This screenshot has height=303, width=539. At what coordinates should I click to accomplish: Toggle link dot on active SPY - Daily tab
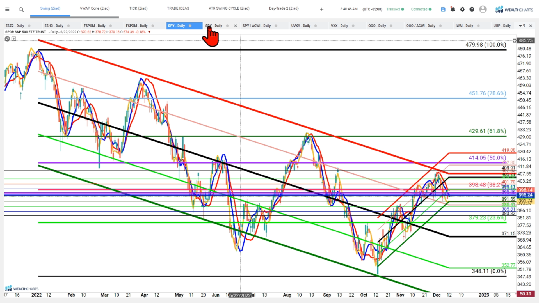click(190, 26)
